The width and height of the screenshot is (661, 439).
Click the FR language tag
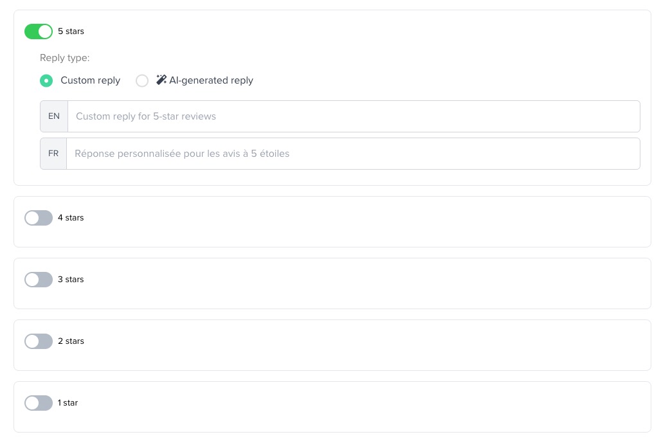[53, 154]
